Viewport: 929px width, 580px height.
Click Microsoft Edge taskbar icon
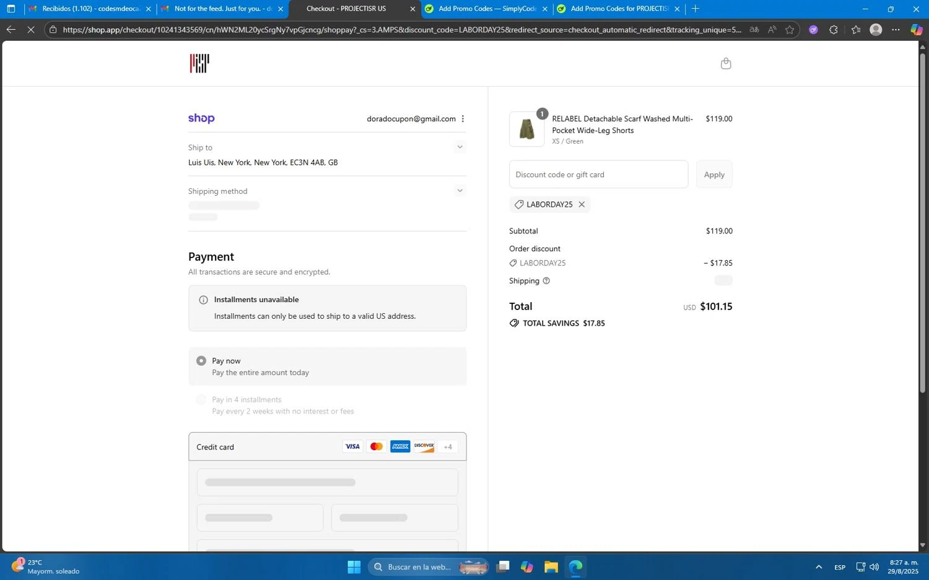(576, 567)
